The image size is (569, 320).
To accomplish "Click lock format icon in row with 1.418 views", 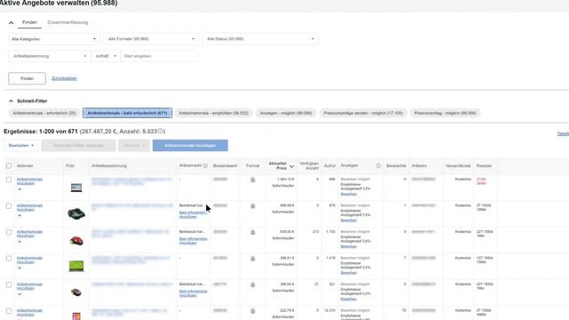I will (252, 259).
